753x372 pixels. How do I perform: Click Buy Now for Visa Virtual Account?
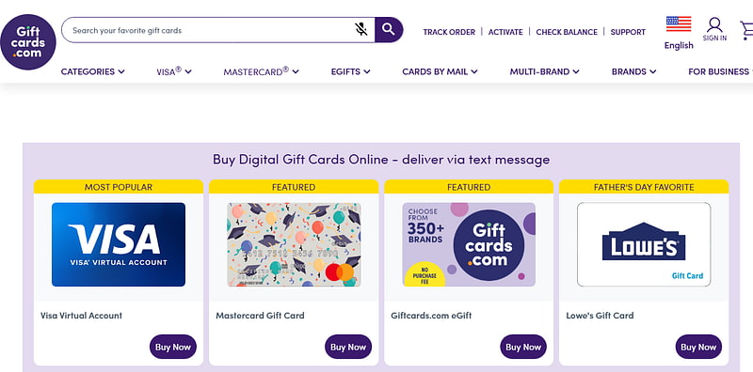[173, 347]
